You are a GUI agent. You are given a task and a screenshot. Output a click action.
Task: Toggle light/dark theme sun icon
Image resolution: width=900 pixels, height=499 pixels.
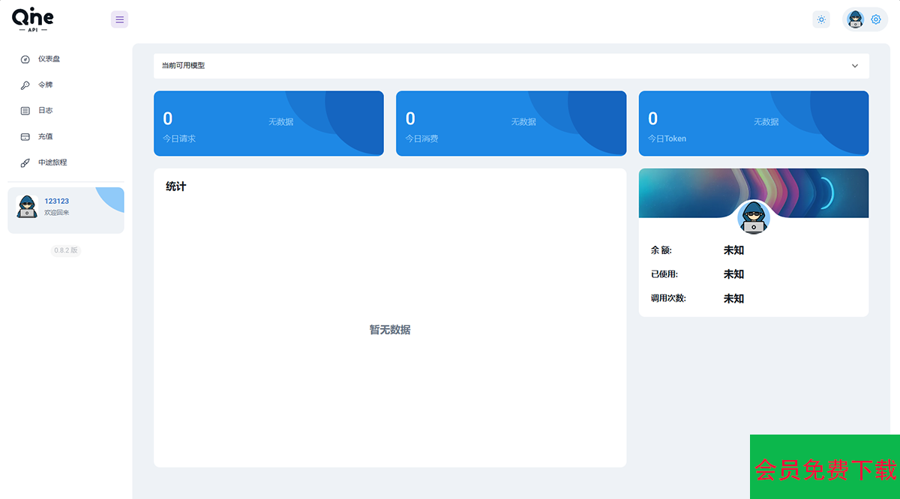821,19
